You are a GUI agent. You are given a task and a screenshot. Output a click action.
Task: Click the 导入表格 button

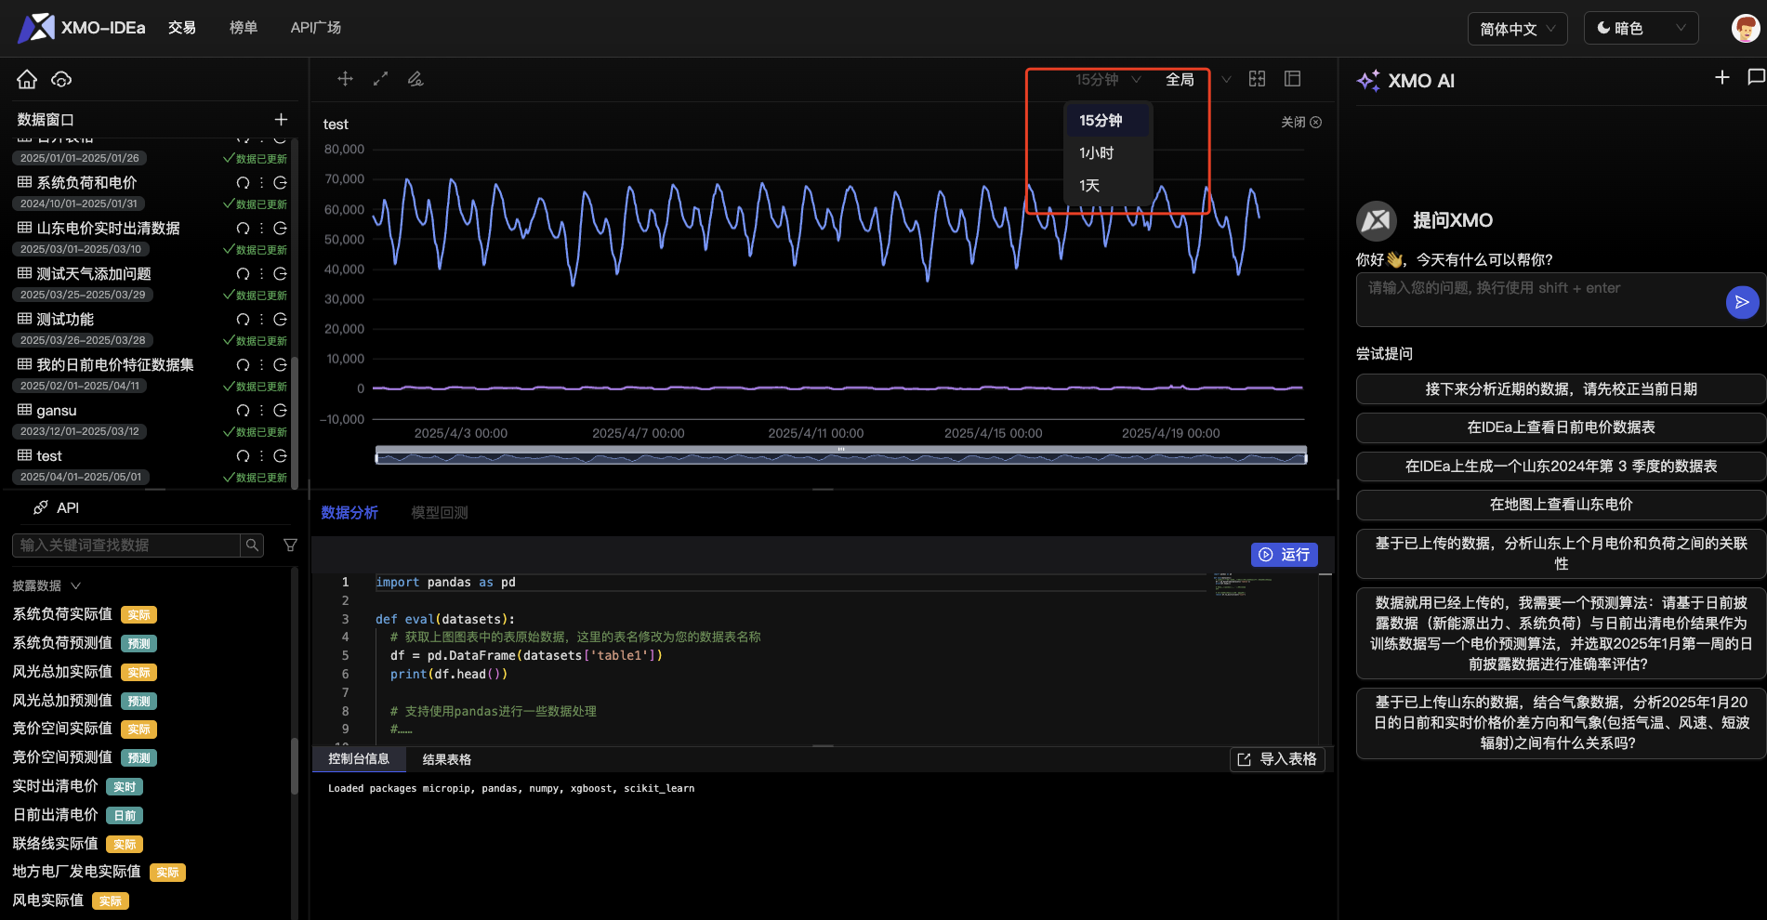pyautogui.click(x=1277, y=759)
